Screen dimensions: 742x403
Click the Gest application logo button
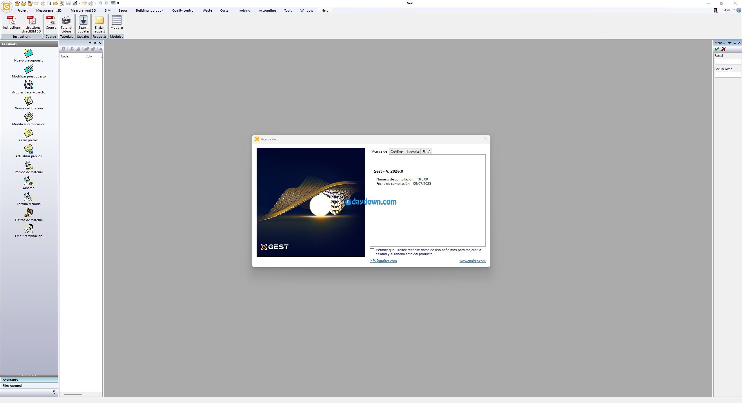tap(6, 6)
